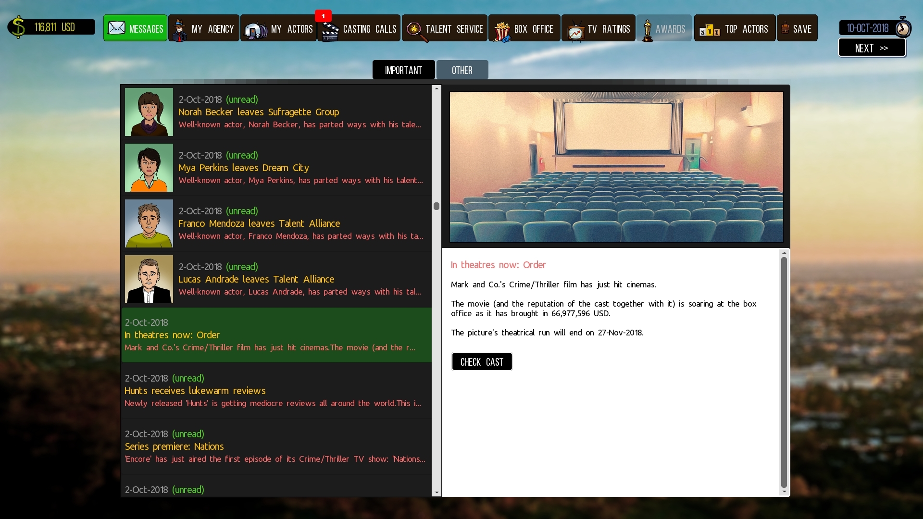Advance the day with the Next >> button

pyautogui.click(x=872, y=48)
